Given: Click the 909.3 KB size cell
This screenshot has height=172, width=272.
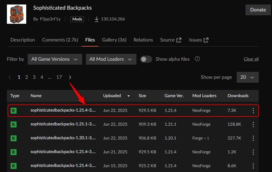Looking at the screenshot, I should tap(147, 124).
